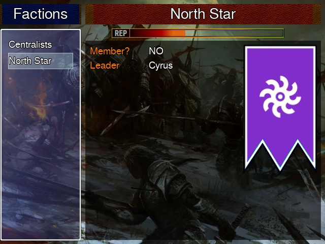Click the white swirl emblem on the banner
325x244 pixels.
pos(280,97)
